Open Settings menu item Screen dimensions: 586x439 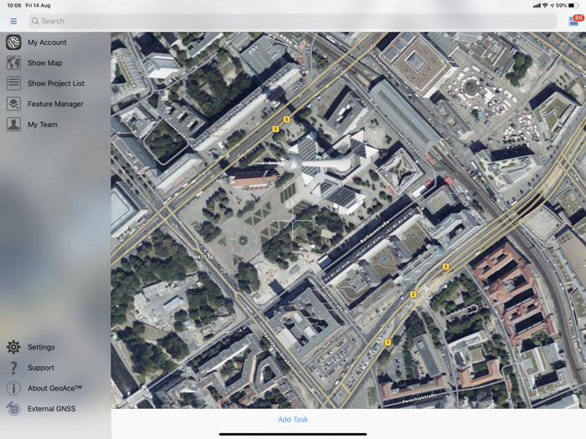(41, 347)
